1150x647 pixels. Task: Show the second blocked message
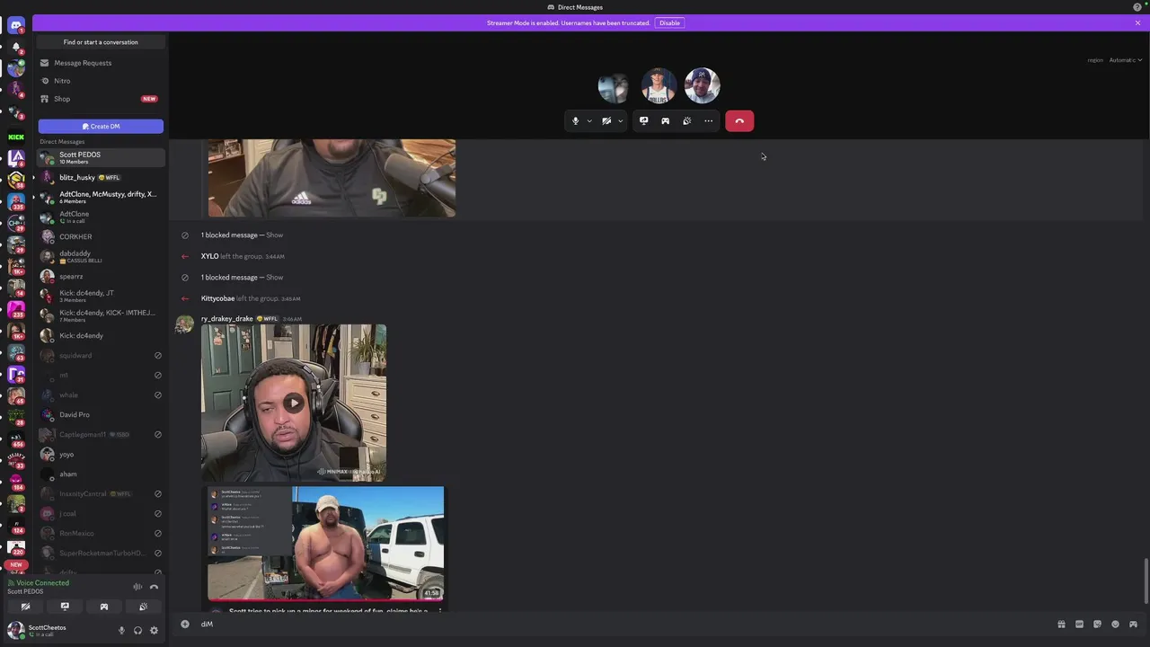click(274, 277)
